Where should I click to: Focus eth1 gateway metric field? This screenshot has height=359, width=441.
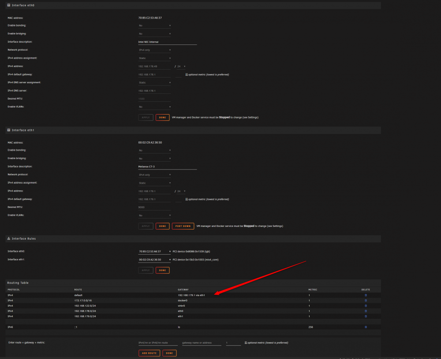[x=179, y=200]
